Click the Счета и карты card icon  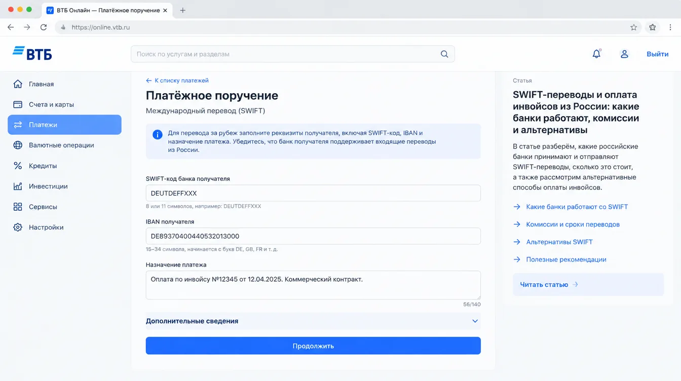[x=18, y=104]
